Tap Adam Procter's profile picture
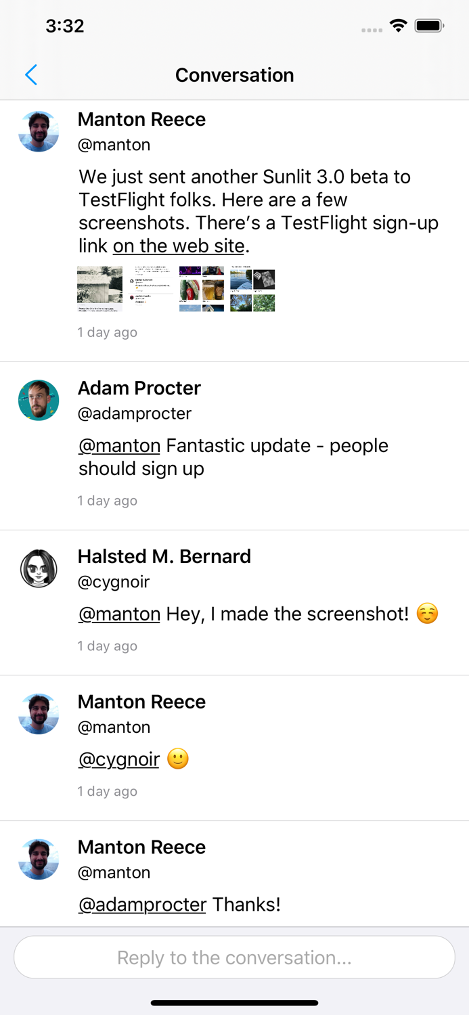The width and height of the screenshot is (469, 1015). point(39,401)
